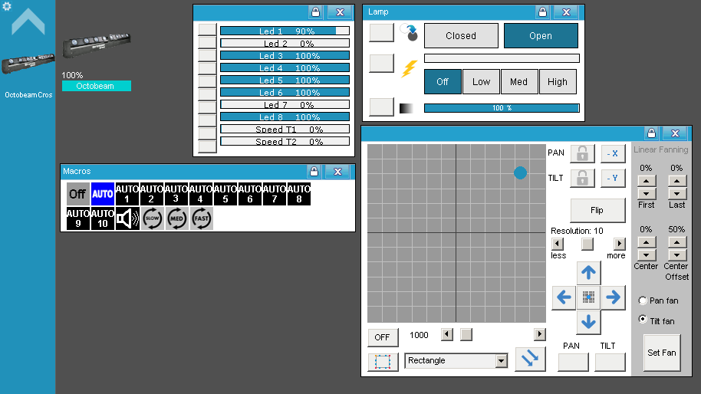The height and width of the screenshot is (394, 701).
Task: Open the Rectangle shape dropdown
Action: (456, 360)
